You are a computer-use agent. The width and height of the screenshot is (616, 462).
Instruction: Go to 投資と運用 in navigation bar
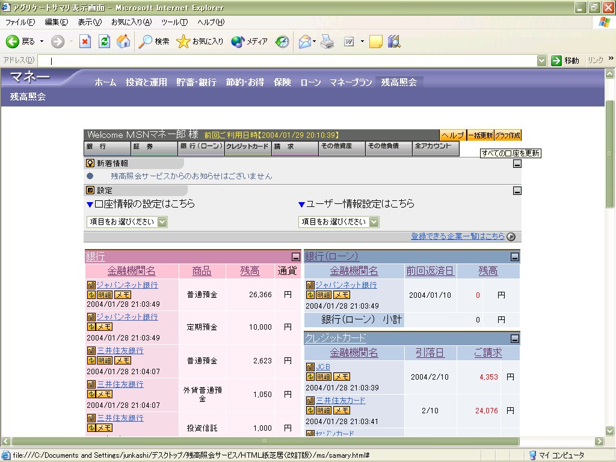click(x=146, y=82)
